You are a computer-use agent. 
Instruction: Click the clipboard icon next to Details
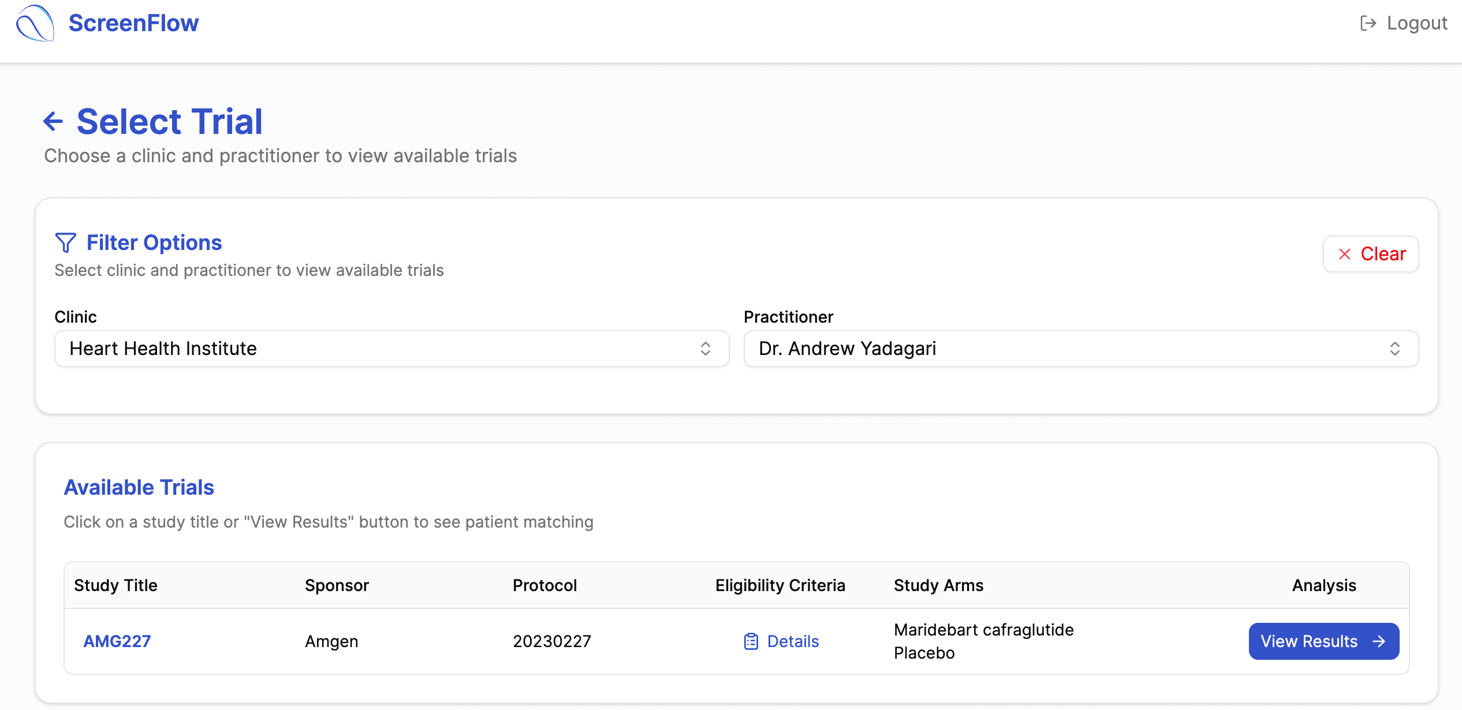coord(751,641)
